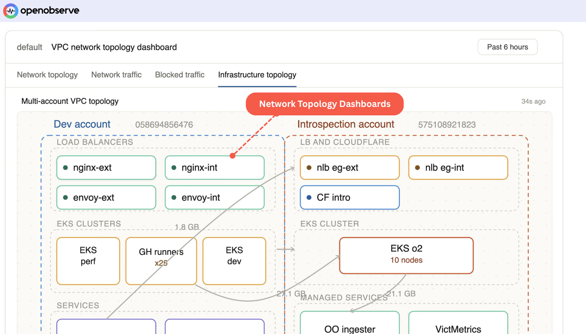Image resolution: width=586 pixels, height=334 pixels.
Task: Switch to the Network traffic tab
Action: 116,75
